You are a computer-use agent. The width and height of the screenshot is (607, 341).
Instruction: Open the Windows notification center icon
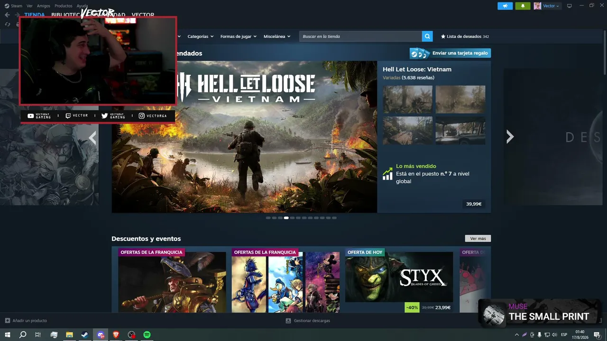(597, 335)
